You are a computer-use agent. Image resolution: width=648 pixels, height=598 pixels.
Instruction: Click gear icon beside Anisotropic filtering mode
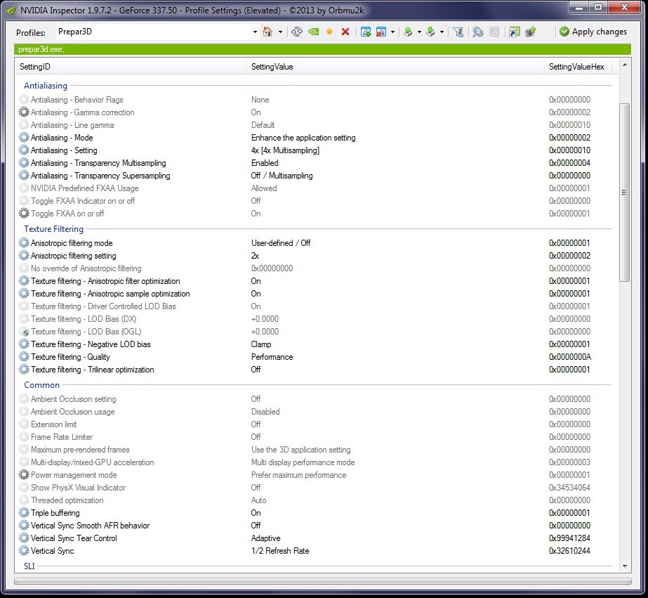pyautogui.click(x=24, y=242)
